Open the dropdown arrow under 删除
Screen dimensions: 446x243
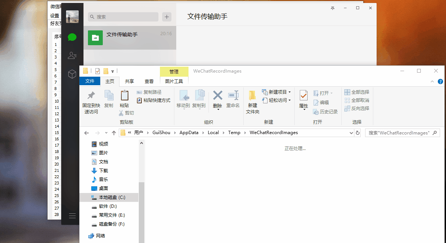(x=217, y=109)
